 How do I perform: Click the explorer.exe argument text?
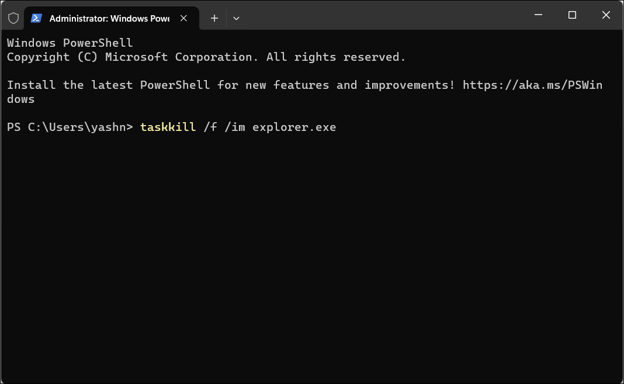click(294, 127)
